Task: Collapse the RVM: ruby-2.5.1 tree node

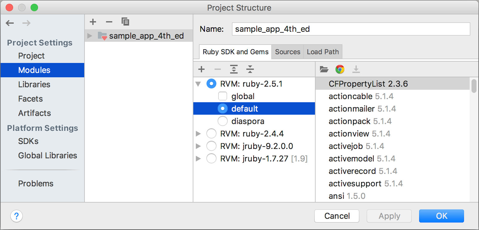Action: coord(198,84)
